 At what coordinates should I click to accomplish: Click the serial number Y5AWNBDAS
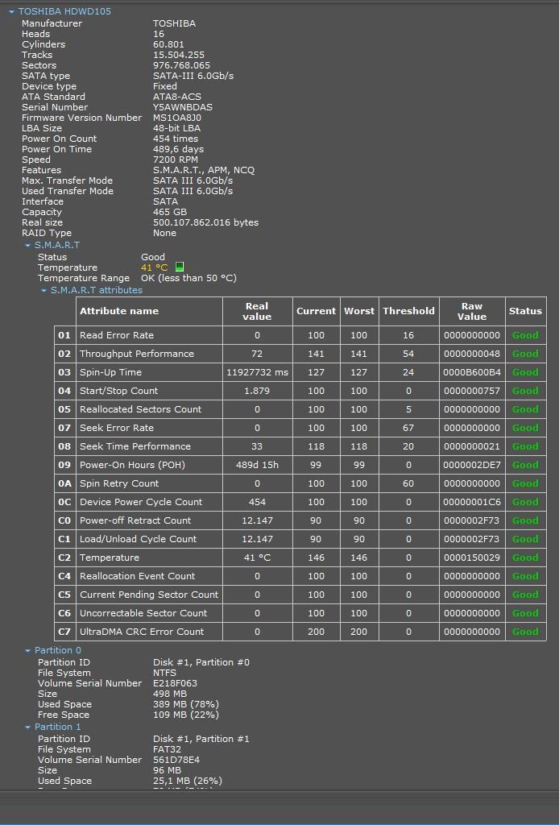click(x=183, y=107)
